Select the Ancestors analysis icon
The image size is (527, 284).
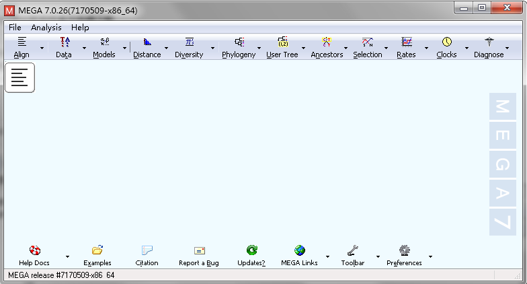[x=327, y=42]
